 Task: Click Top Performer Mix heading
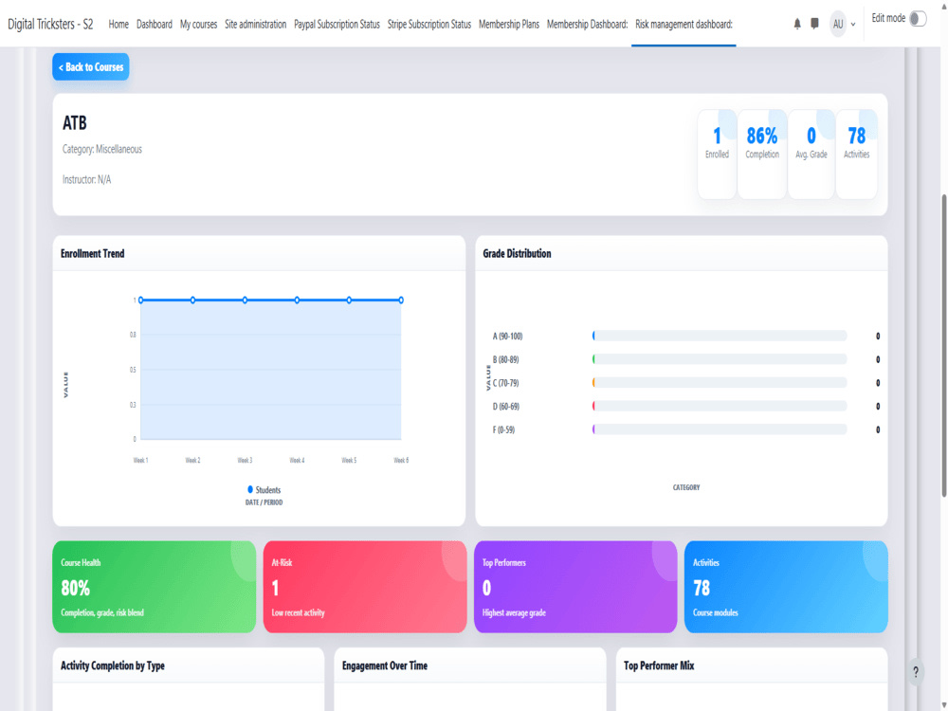pyautogui.click(x=659, y=665)
